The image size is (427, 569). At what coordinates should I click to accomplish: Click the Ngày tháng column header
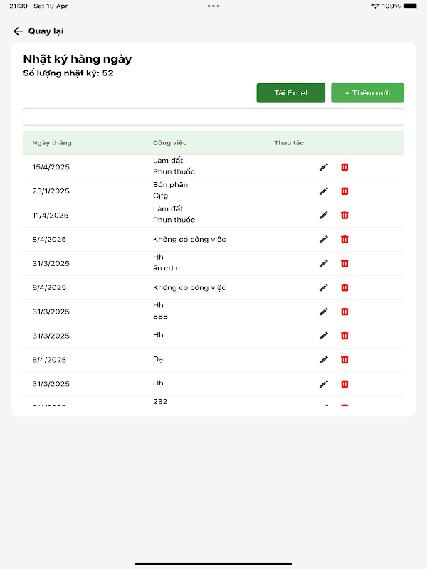[52, 143]
